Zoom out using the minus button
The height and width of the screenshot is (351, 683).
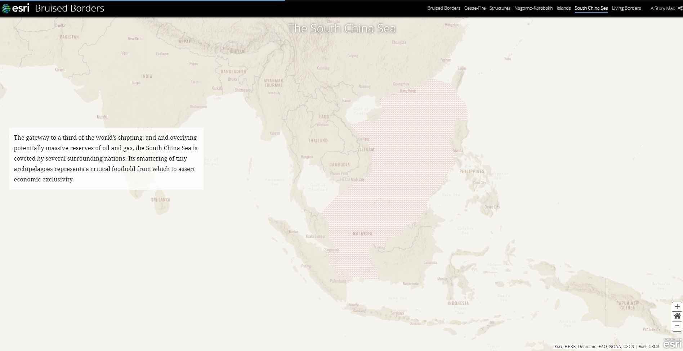point(677,326)
